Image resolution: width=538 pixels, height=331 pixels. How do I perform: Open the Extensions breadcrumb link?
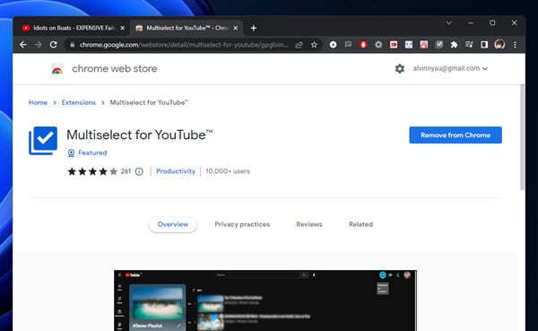[x=79, y=102]
